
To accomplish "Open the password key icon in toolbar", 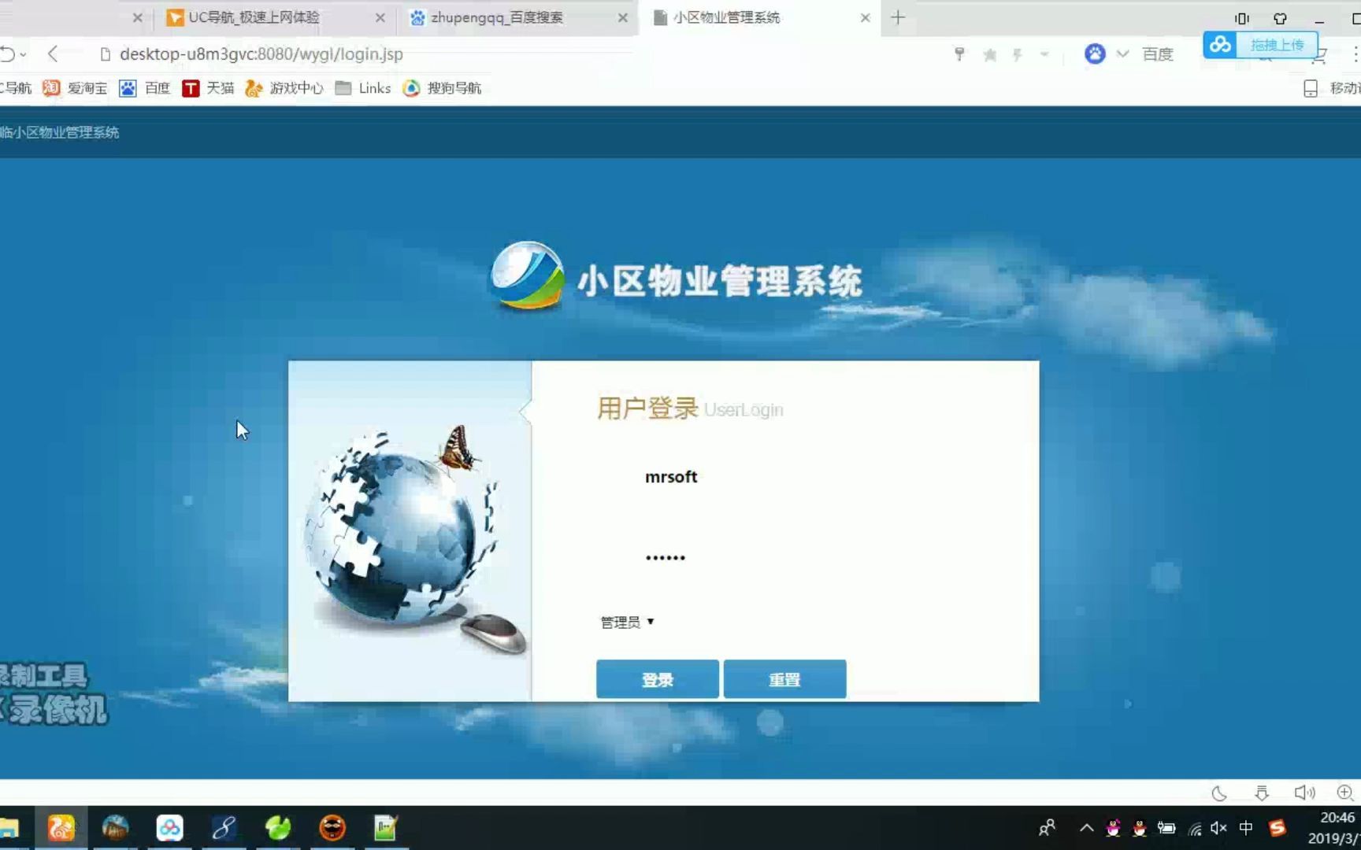I will pyautogui.click(x=959, y=54).
